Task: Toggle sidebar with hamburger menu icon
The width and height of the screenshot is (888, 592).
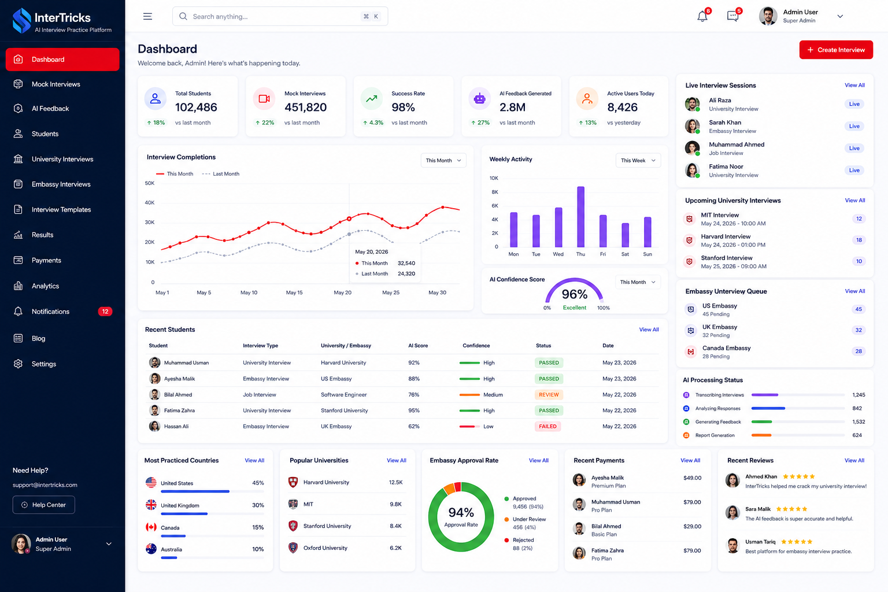Action: tap(147, 16)
